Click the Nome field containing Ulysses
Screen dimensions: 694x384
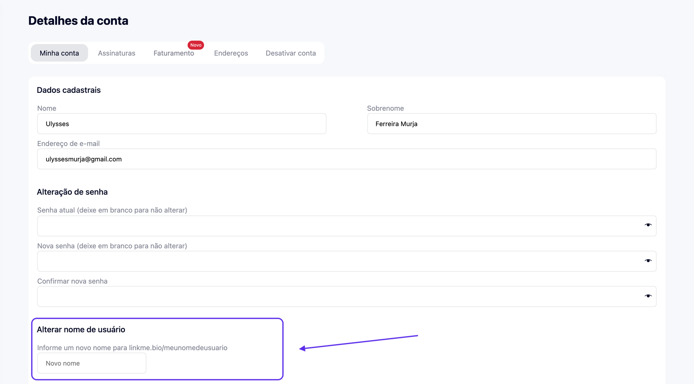[182, 124]
